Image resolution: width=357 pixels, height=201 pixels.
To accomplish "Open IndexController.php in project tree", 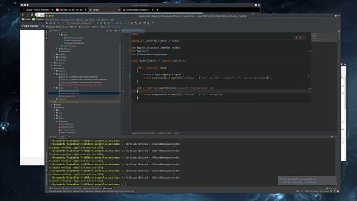I will point(73,37).
